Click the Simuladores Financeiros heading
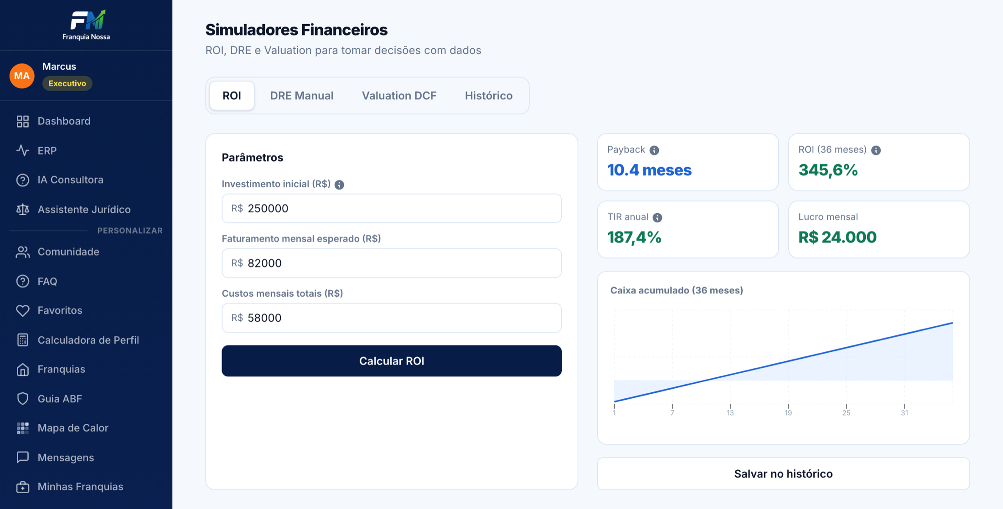This screenshot has height=509, width=1003. (x=296, y=30)
